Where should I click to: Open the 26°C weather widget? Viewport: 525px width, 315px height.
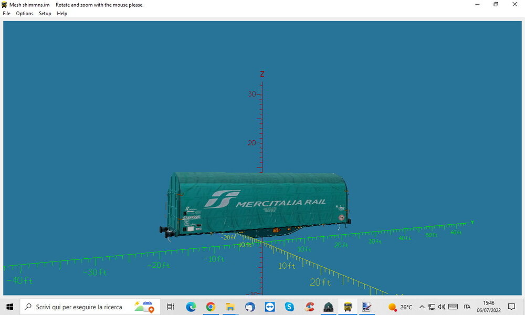coord(400,307)
